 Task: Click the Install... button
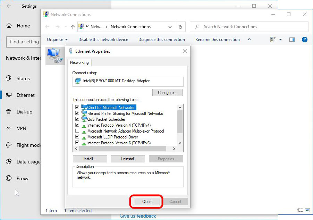point(90,159)
